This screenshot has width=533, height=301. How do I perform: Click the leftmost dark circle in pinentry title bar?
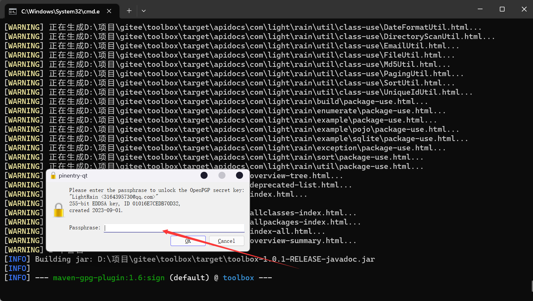(204, 175)
